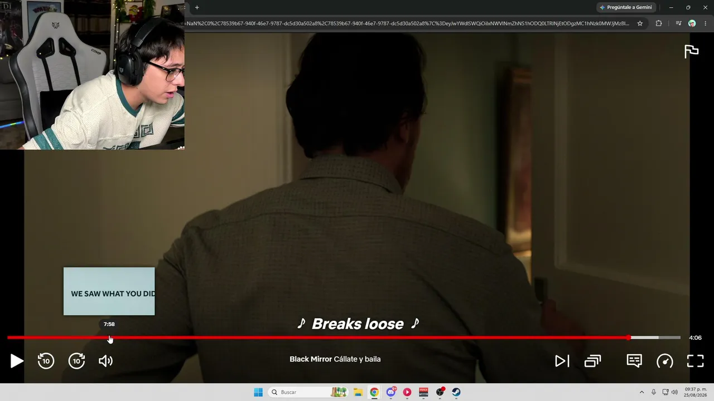This screenshot has height=401, width=714.
Task: Toggle fullscreen mode
Action: [695, 361]
